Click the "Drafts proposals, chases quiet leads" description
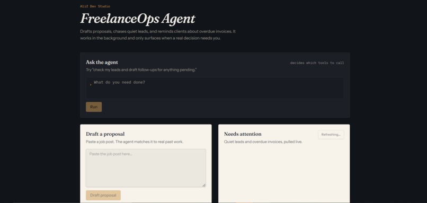This screenshot has height=203, width=427. click(158, 35)
